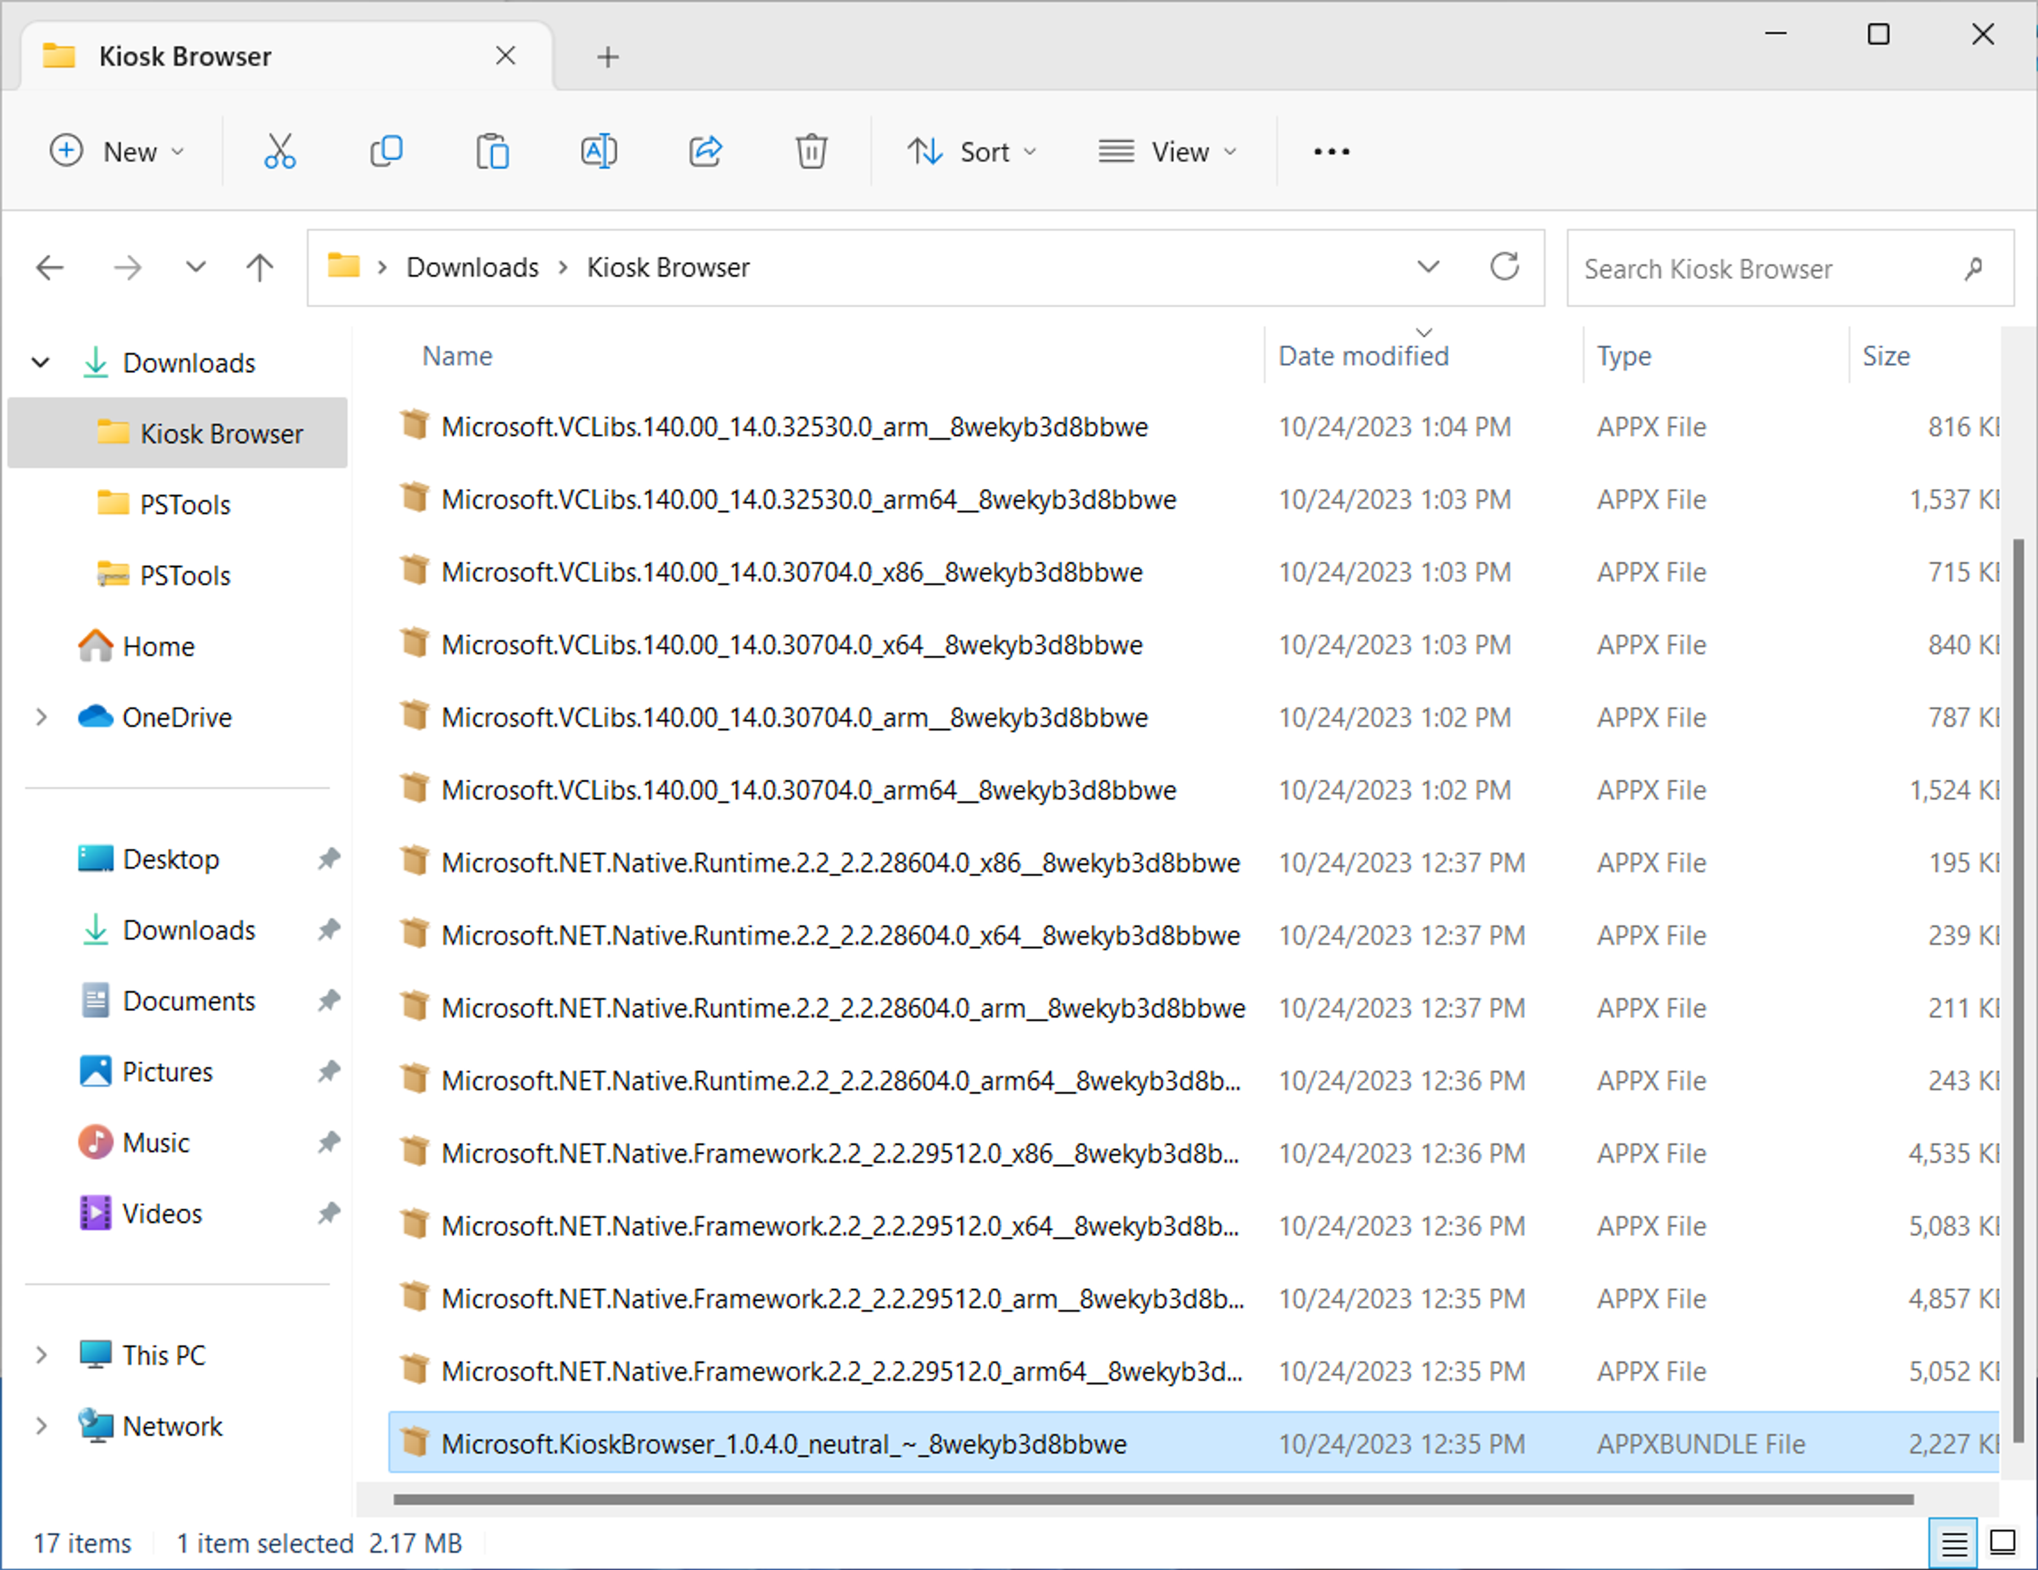Go forward with the right arrow
The width and height of the screenshot is (2038, 1570).
(x=128, y=268)
